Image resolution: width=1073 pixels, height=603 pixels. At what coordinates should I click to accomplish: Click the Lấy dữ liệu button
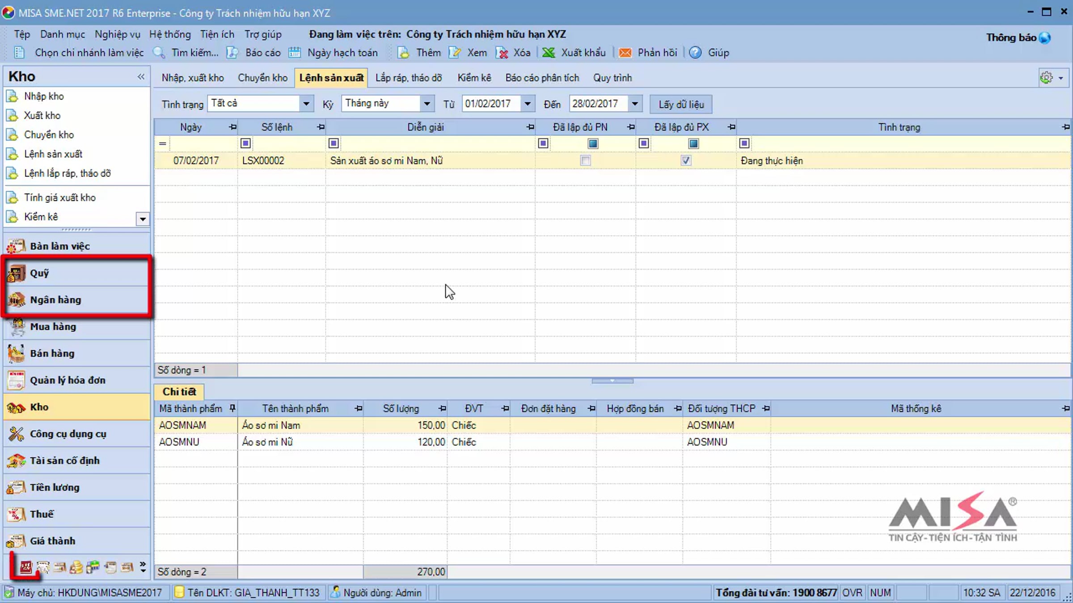tap(681, 104)
